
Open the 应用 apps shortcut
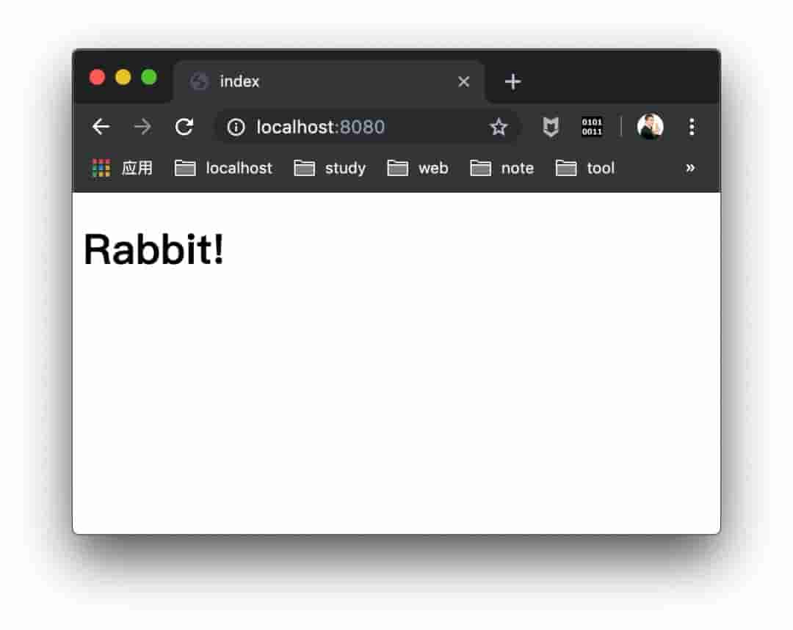click(123, 168)
